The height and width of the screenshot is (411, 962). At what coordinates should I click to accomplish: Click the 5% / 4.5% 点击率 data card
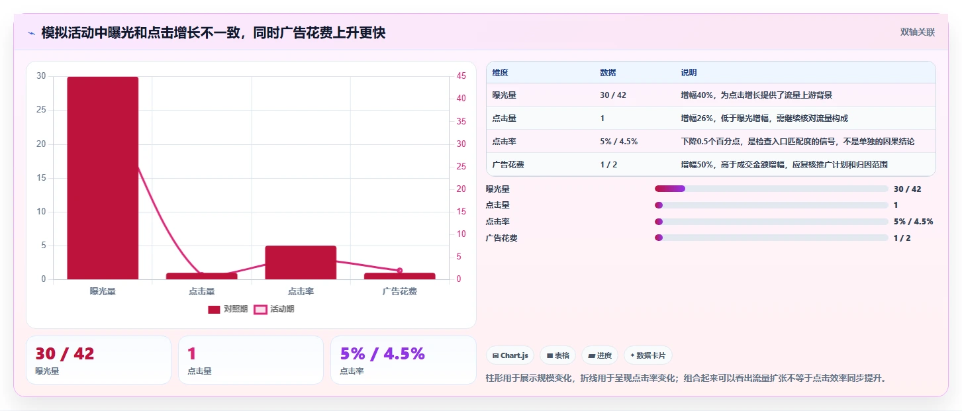pos(403,360)
